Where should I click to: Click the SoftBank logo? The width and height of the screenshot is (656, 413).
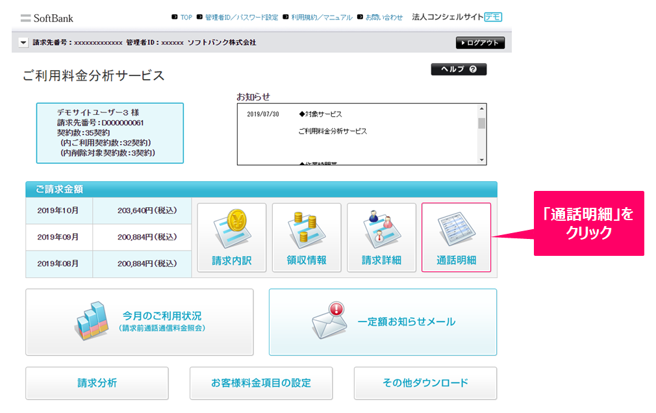[x=47, y=18]
